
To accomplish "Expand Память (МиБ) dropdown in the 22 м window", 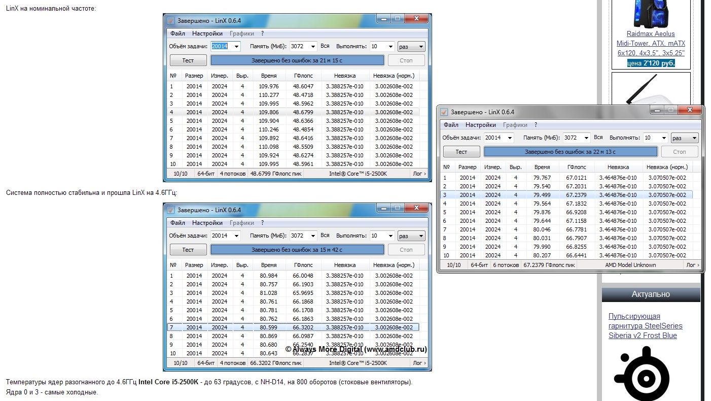I will [586, 138].
